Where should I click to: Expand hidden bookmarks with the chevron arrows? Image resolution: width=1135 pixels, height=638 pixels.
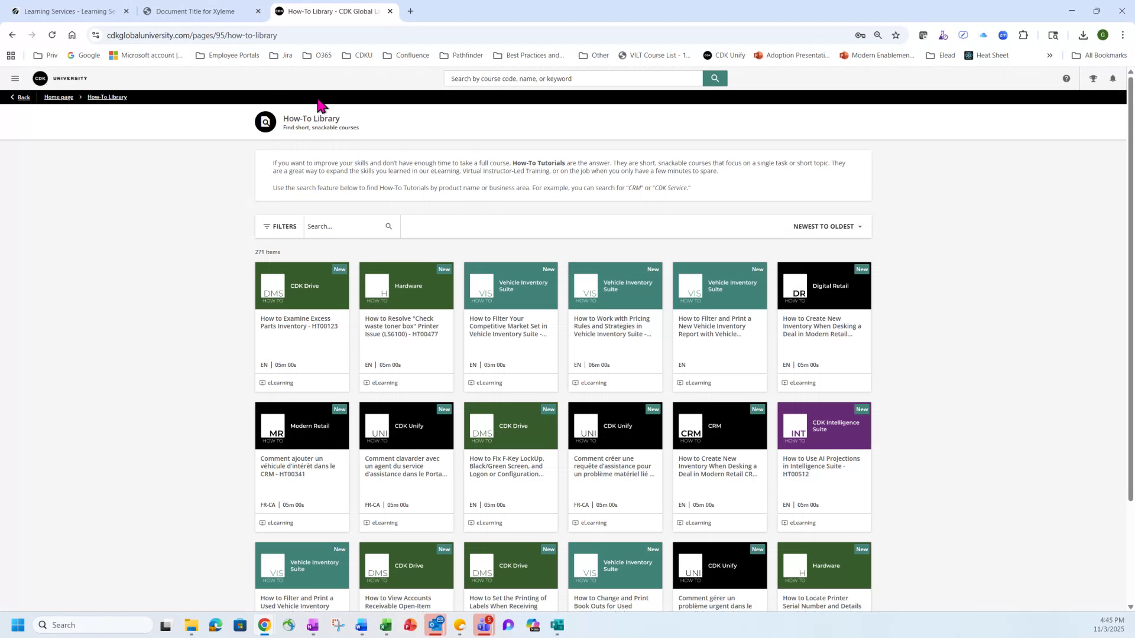pos(1050,55)
